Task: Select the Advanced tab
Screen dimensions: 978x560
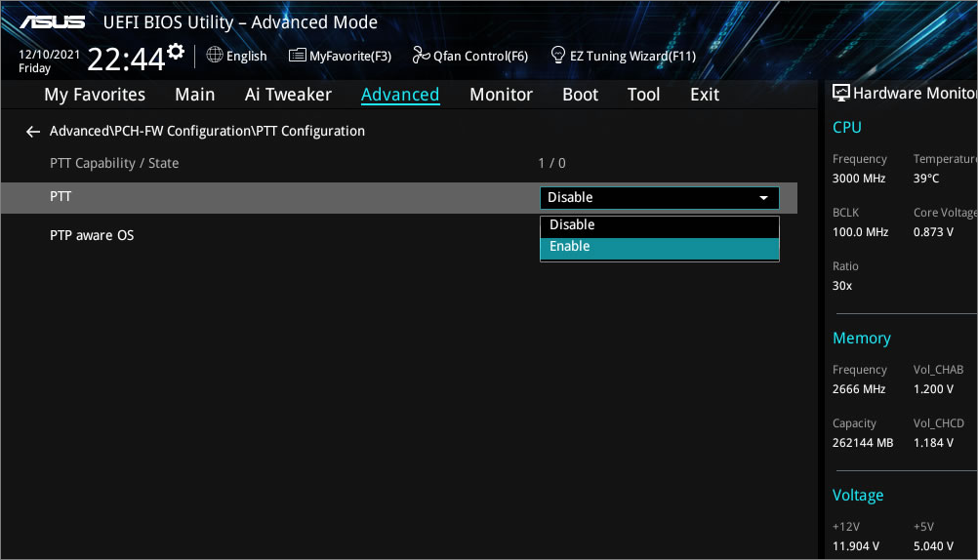Action: coord(400,95)
